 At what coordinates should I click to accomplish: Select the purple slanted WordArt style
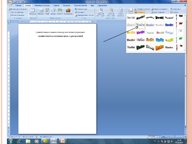(140, 32)
